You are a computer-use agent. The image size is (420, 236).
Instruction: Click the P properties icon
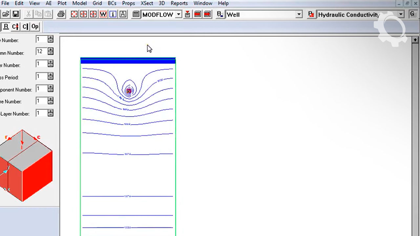click(311, 14)
